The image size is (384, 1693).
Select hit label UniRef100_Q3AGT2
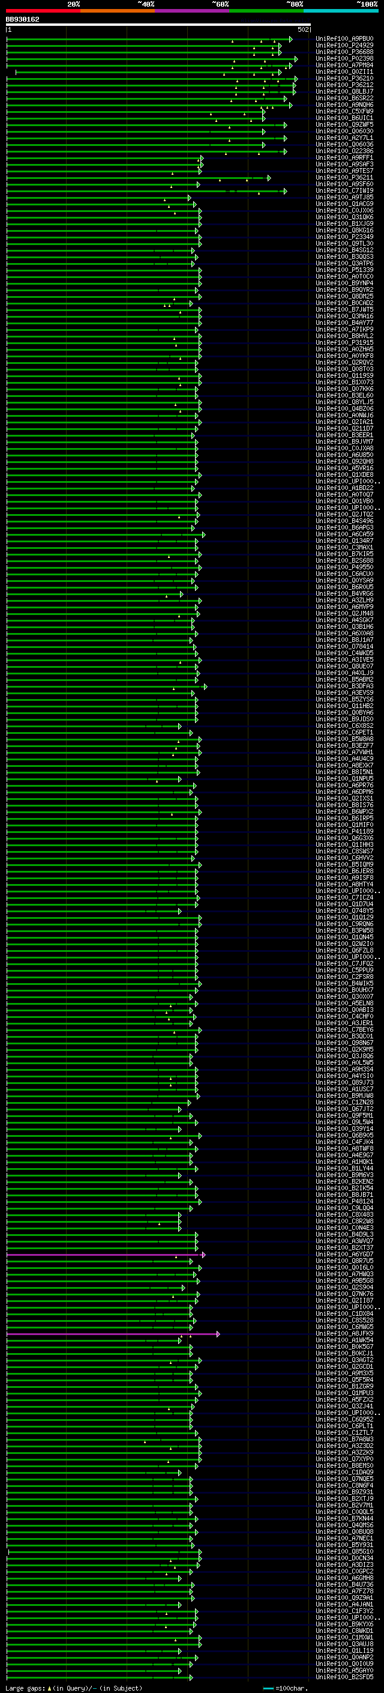click(344, 1360)
